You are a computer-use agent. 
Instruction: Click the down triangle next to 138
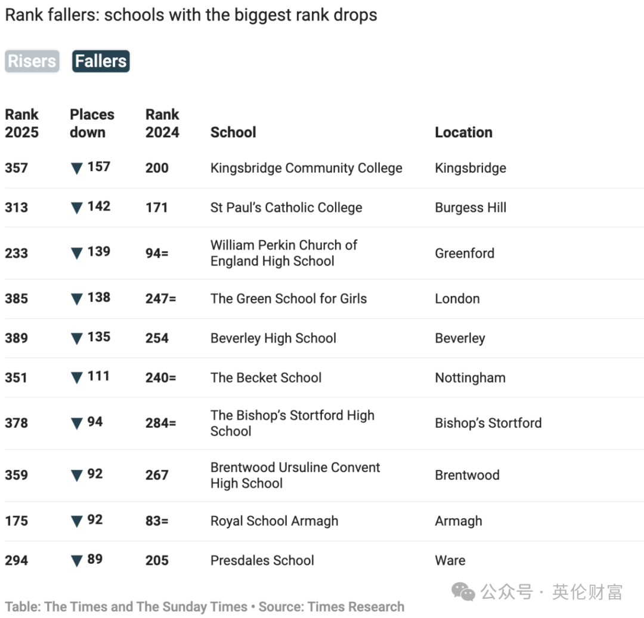point(77,299)
